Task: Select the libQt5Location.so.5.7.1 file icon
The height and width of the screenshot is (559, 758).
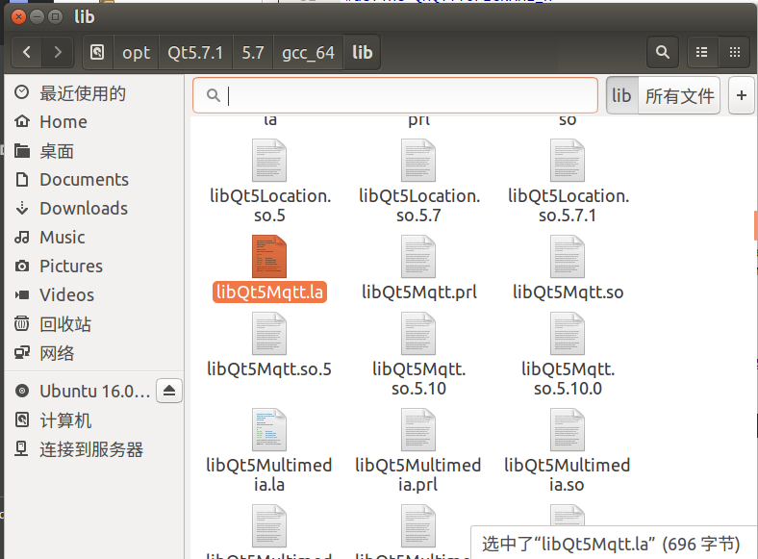Action: tap(568, 161)
